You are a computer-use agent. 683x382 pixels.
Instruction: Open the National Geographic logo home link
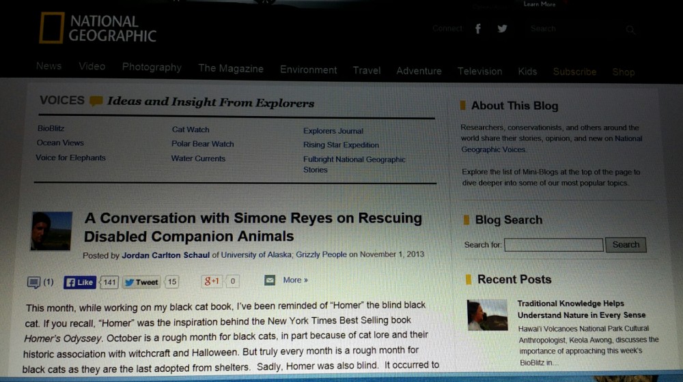pyautogui.click(x=98, y=28)
